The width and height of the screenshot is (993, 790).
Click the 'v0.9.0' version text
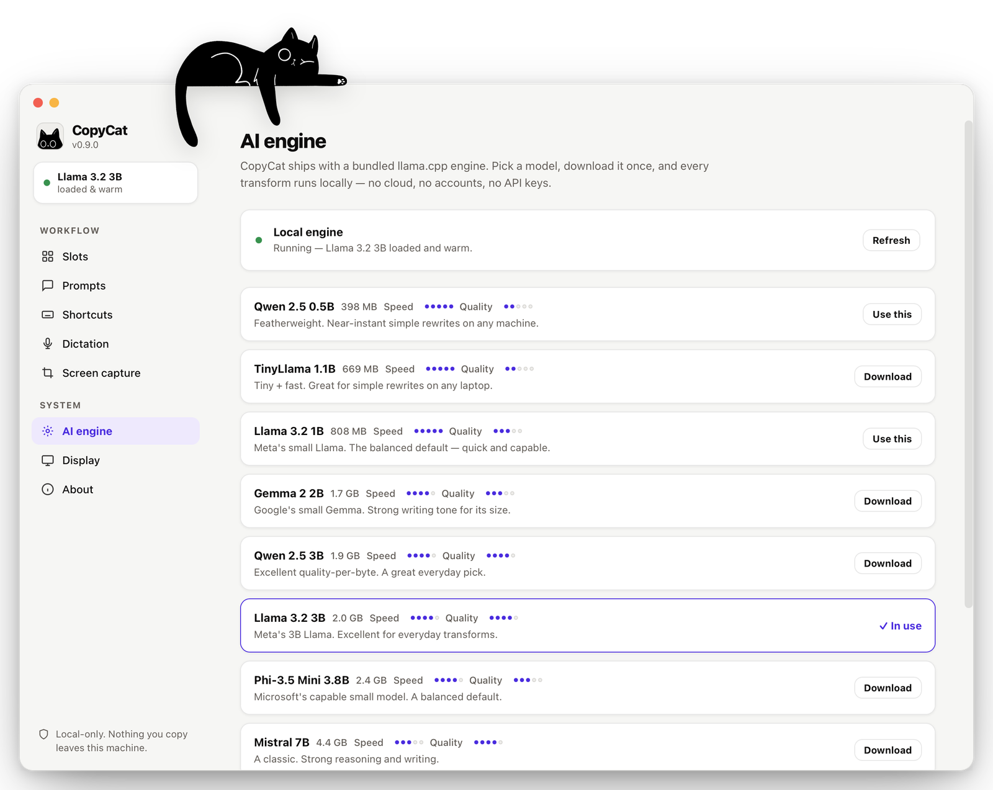coord(85,145)
